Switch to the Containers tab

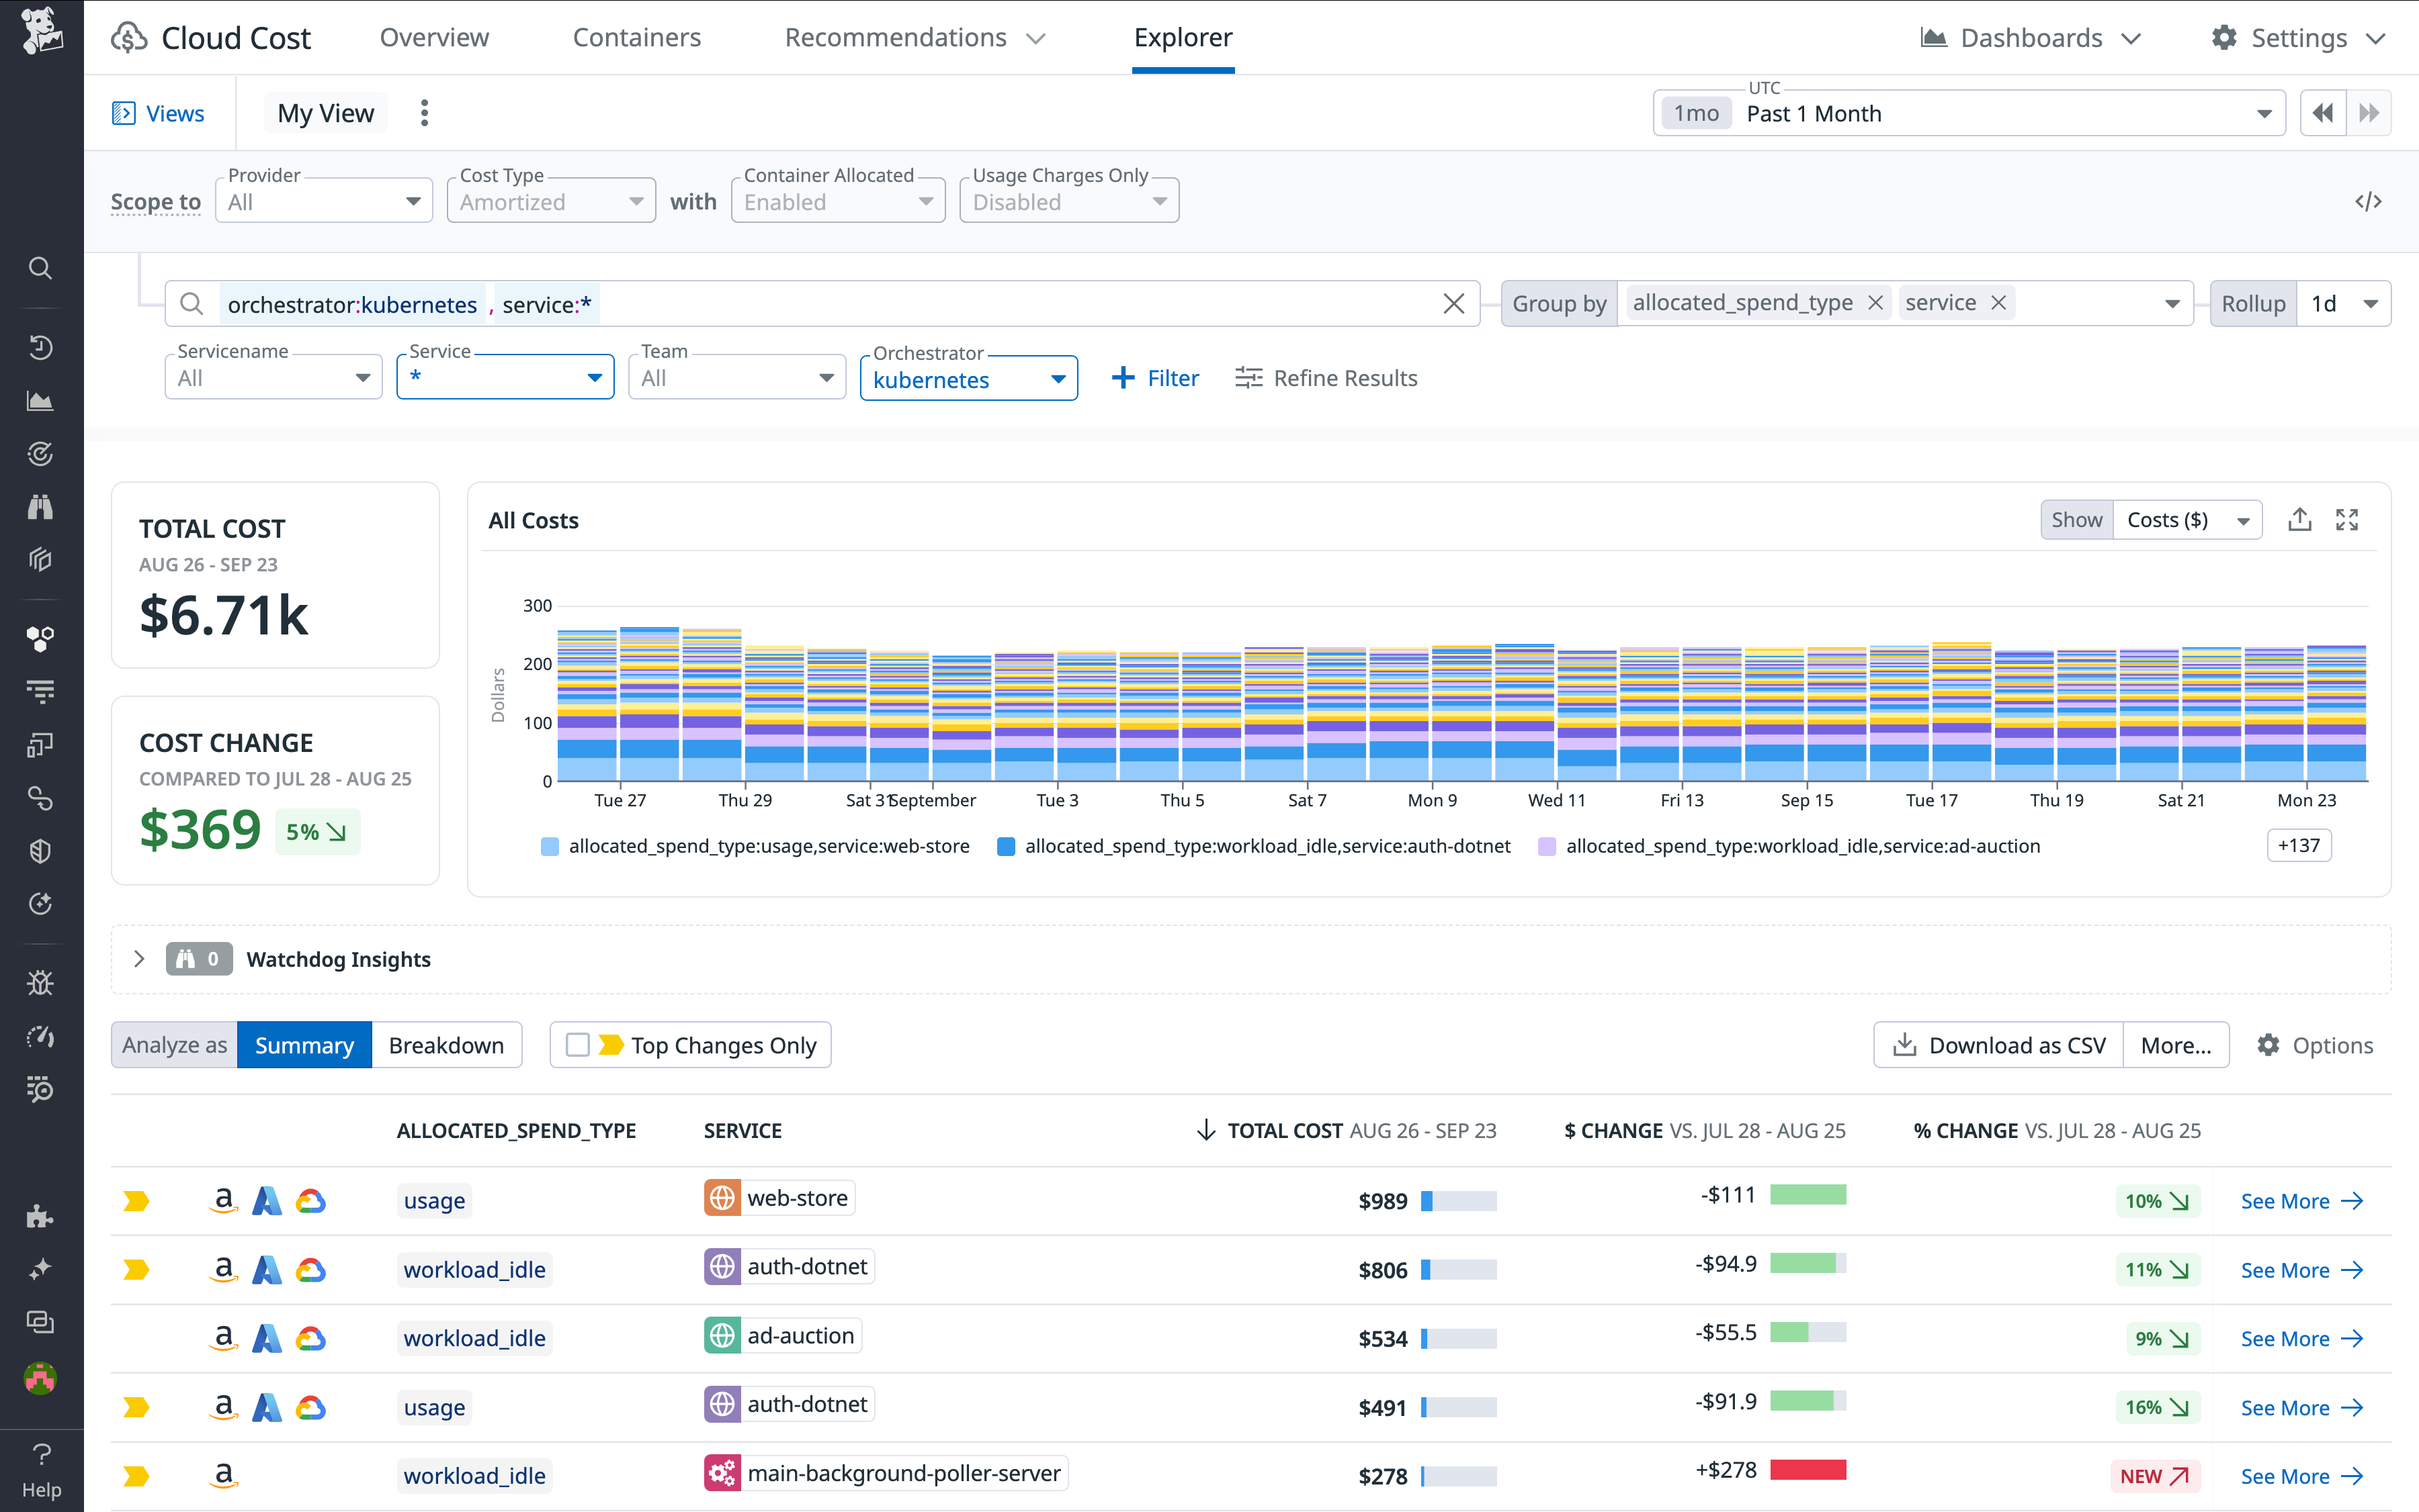tap(636, 37)
